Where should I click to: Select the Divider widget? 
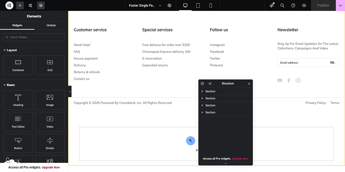tap(50, 143)
